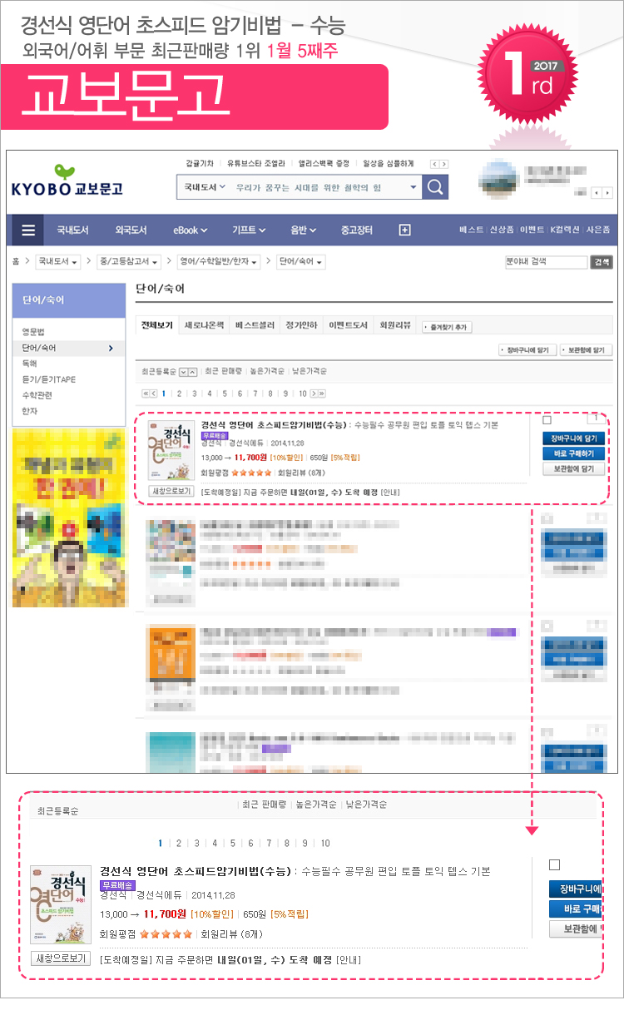The height and width of the screenshot is (1020, 624).
Task: Open 독해 in left sidebar
Action: [30, 364]
